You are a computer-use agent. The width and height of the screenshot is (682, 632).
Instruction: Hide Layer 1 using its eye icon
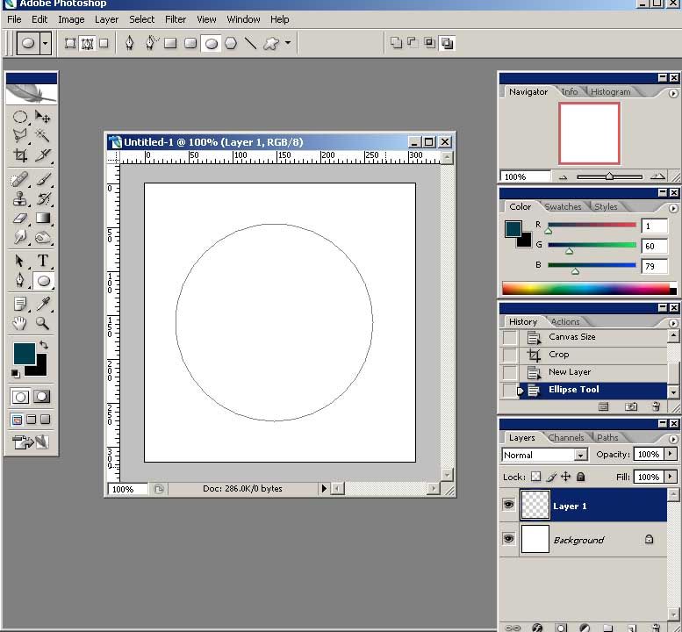(x=508, y=506)
